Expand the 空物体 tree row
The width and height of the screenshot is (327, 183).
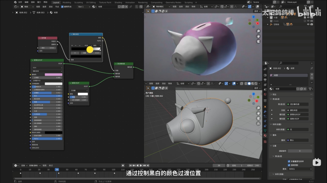pyautogui.click(x=268, y=24)
